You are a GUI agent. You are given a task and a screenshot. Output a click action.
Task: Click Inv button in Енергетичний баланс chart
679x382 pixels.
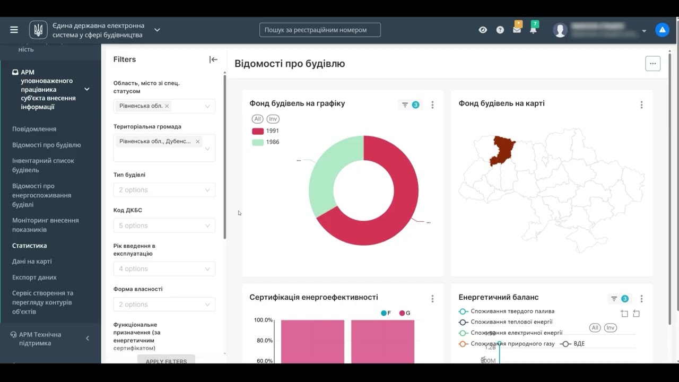611,328
